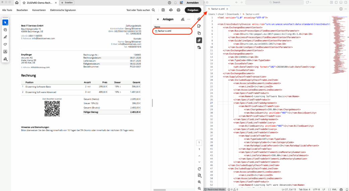
Task: Click the cloud upload icon
Action: coord(171,10)
